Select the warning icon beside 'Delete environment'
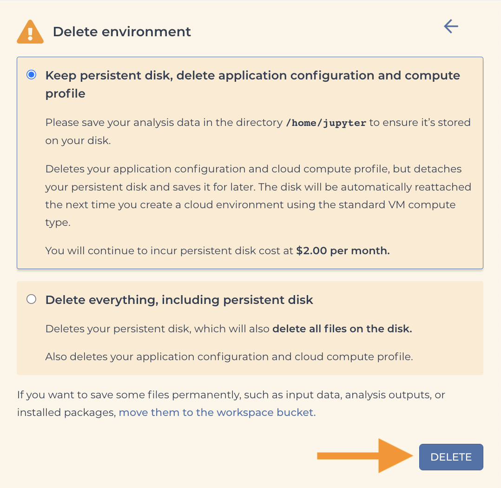501x488 pixels. (x=30, y=32)
